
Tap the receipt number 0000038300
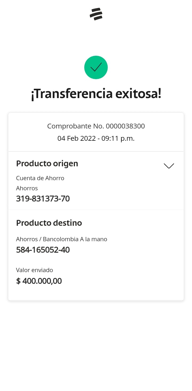125,126
